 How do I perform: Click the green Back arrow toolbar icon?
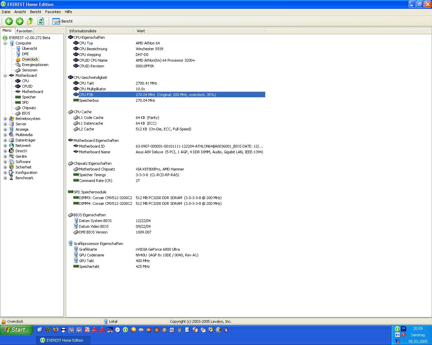9,21
